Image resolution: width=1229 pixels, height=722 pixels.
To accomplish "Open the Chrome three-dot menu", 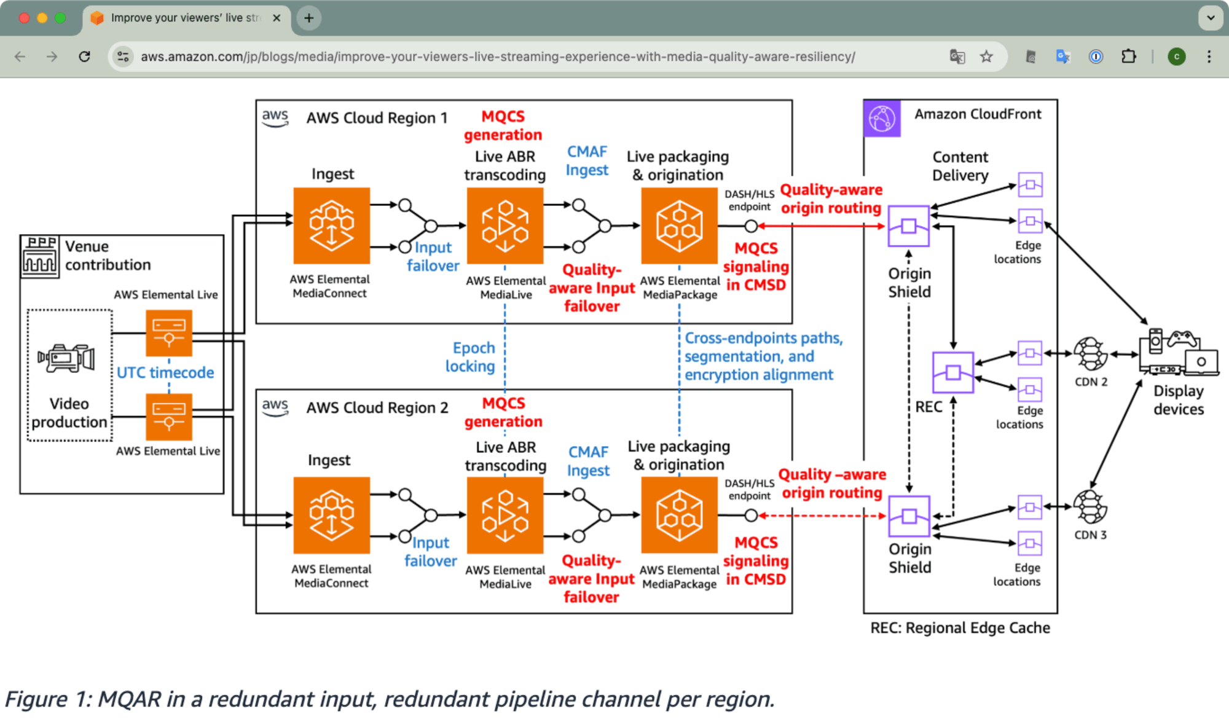I will pyautogui.click(x=1209, y=57).
